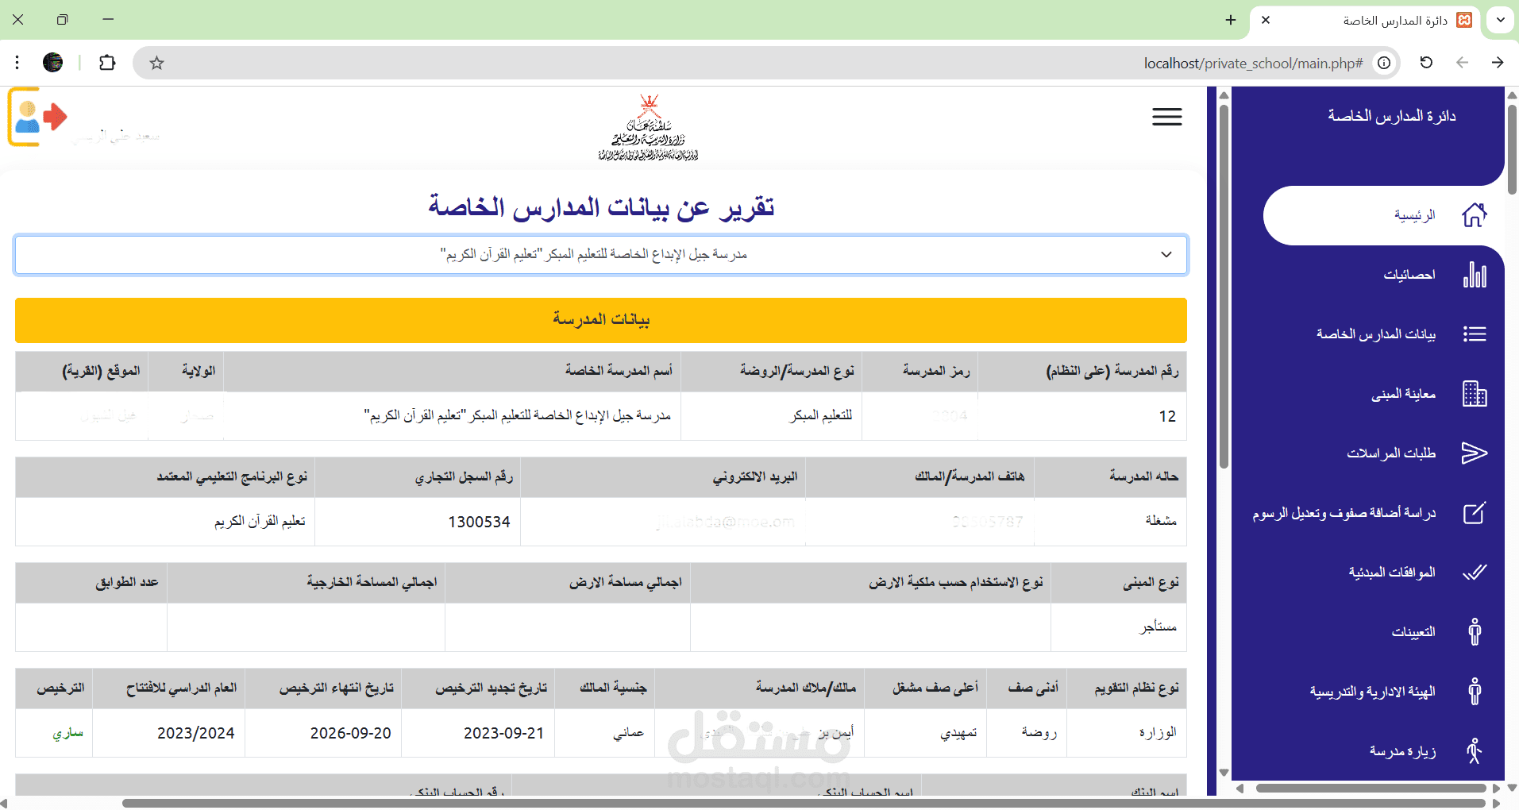Click the home icon in sidebar
1519x810 pixels.
click(x=1475, y=215)
